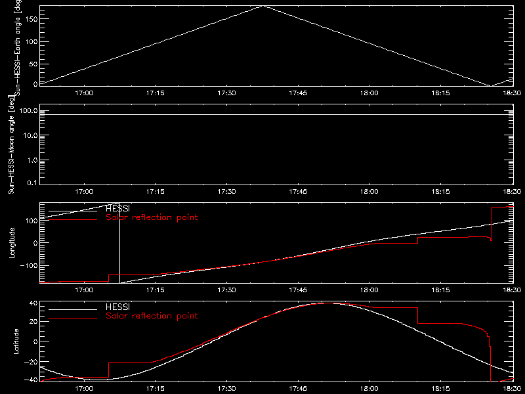The width and height of the screenshot is (525, 394).
Task: Select Solar reflection point legend in Latitude plot
Action: coord(152,316)
